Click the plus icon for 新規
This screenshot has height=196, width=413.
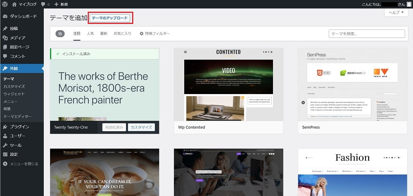[57, 4]
